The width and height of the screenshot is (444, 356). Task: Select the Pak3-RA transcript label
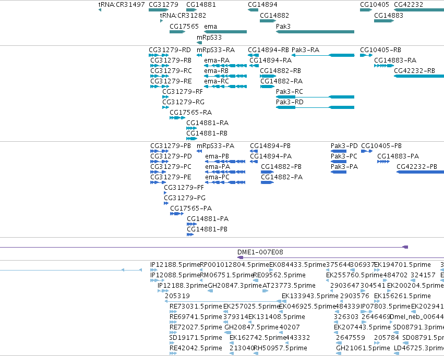pos(306,50)
